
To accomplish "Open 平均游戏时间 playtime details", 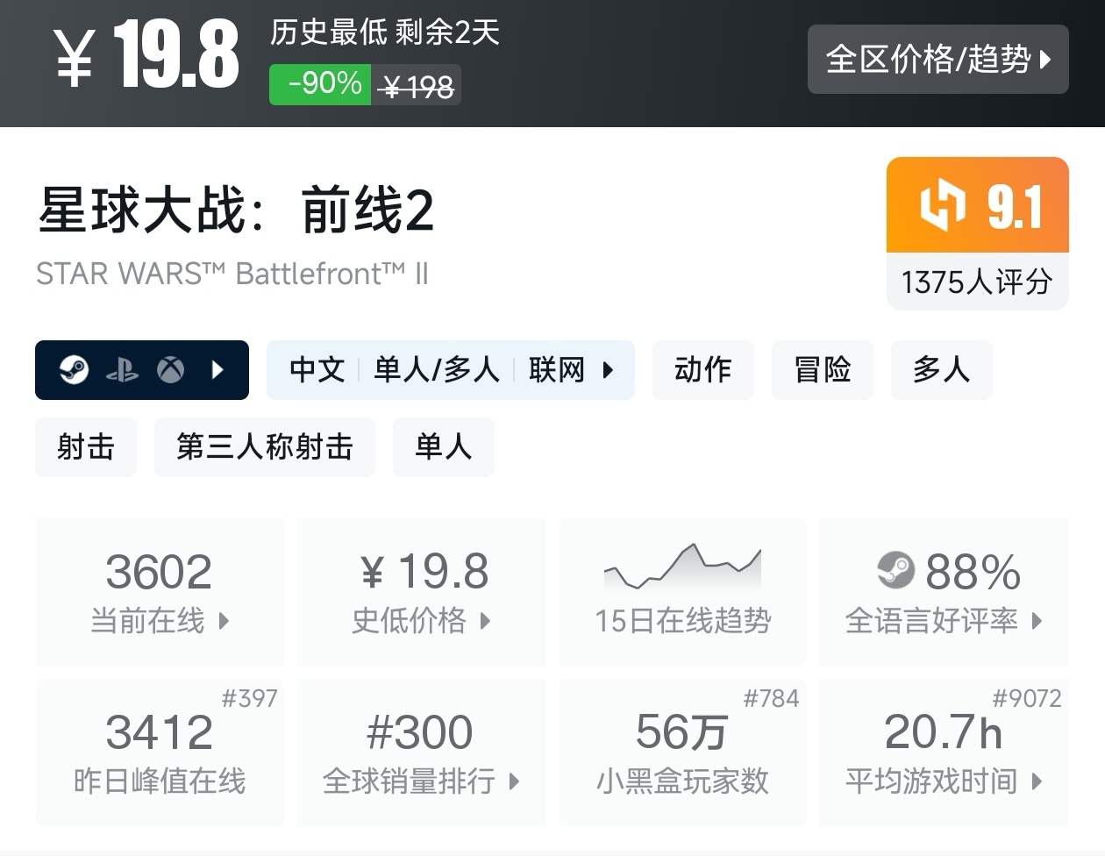I will coord(944,753).
